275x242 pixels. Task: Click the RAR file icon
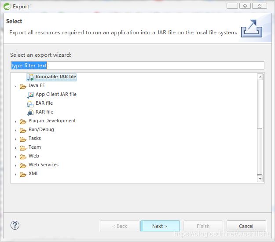[x=30, y=112]
